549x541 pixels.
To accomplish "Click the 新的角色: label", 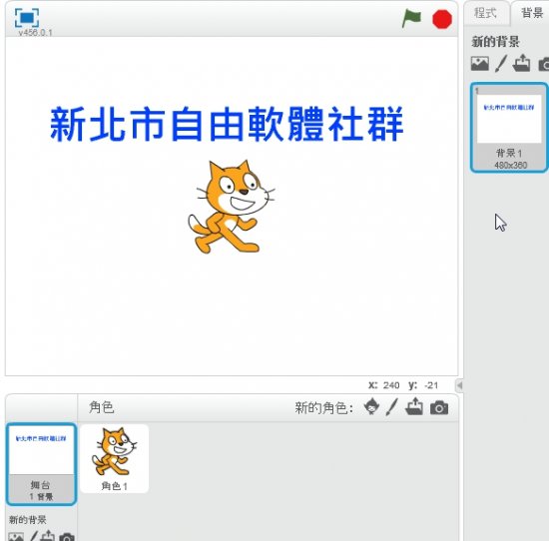I will click(x=323, y=408).
